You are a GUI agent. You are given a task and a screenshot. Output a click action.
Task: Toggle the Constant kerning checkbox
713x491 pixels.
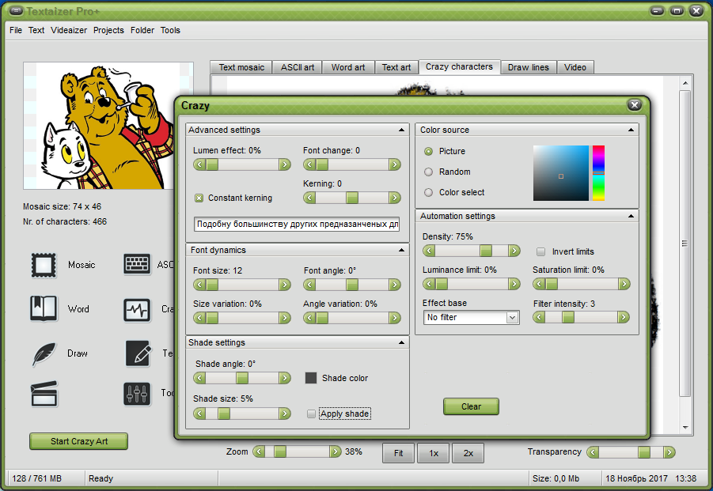click(199, 198)
